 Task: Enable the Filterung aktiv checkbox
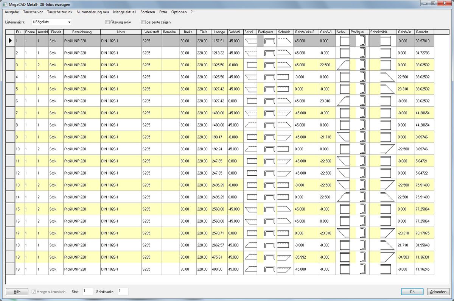click(x=107, y=22)
